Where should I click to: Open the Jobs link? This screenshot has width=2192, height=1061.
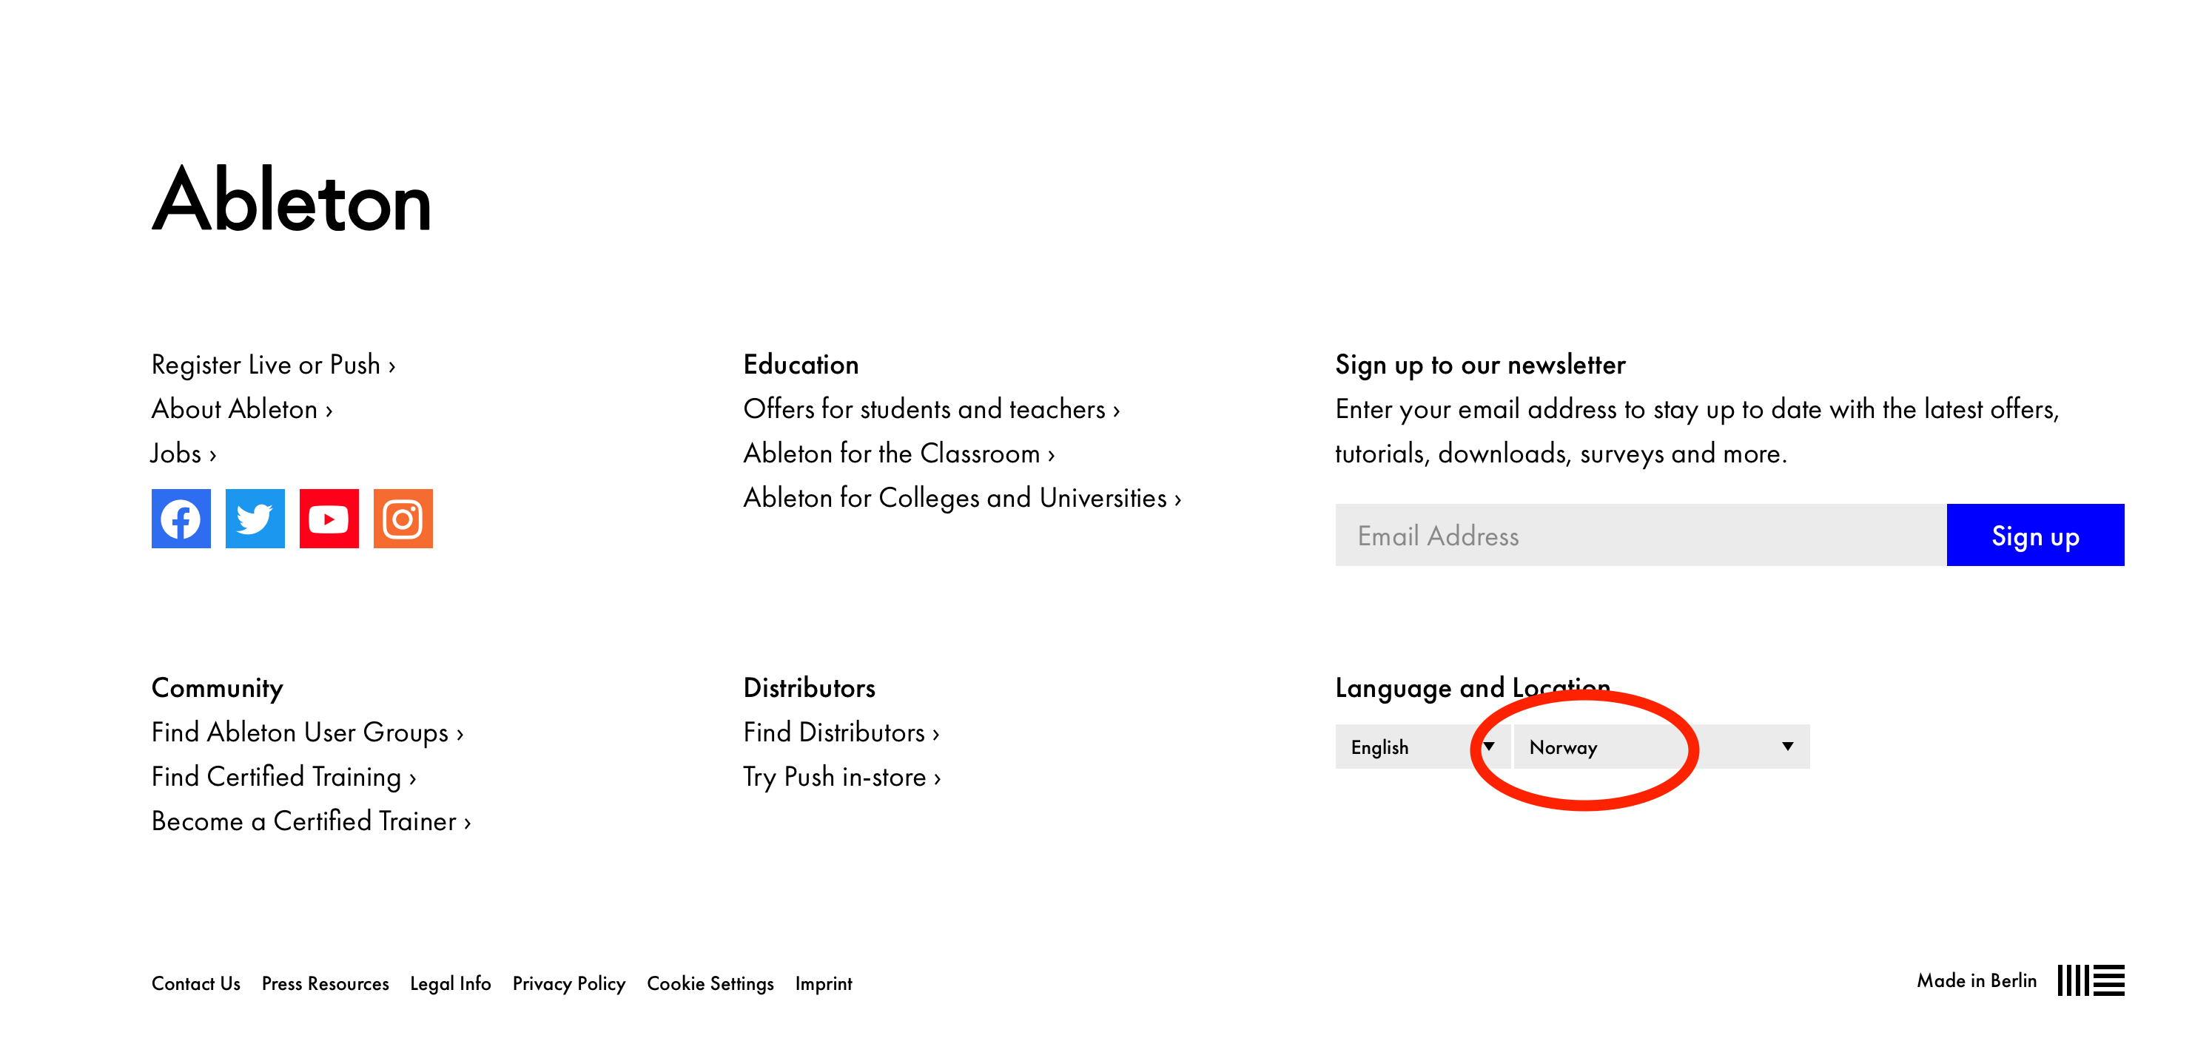[x=183, y=453]
